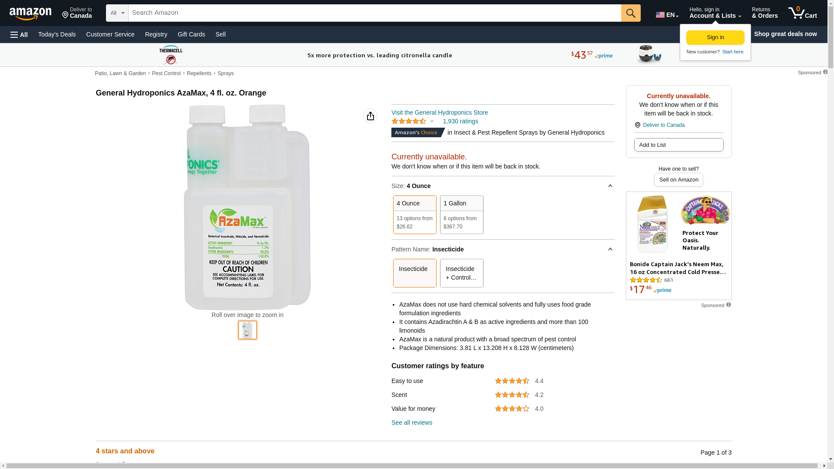
Task: Expand the star rating breakdown arrow
Action: pyautogui.click(x=432, y=122)
